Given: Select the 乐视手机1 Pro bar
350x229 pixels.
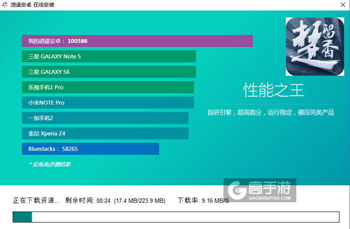Looking at the screenshot, I should point(108,87).
